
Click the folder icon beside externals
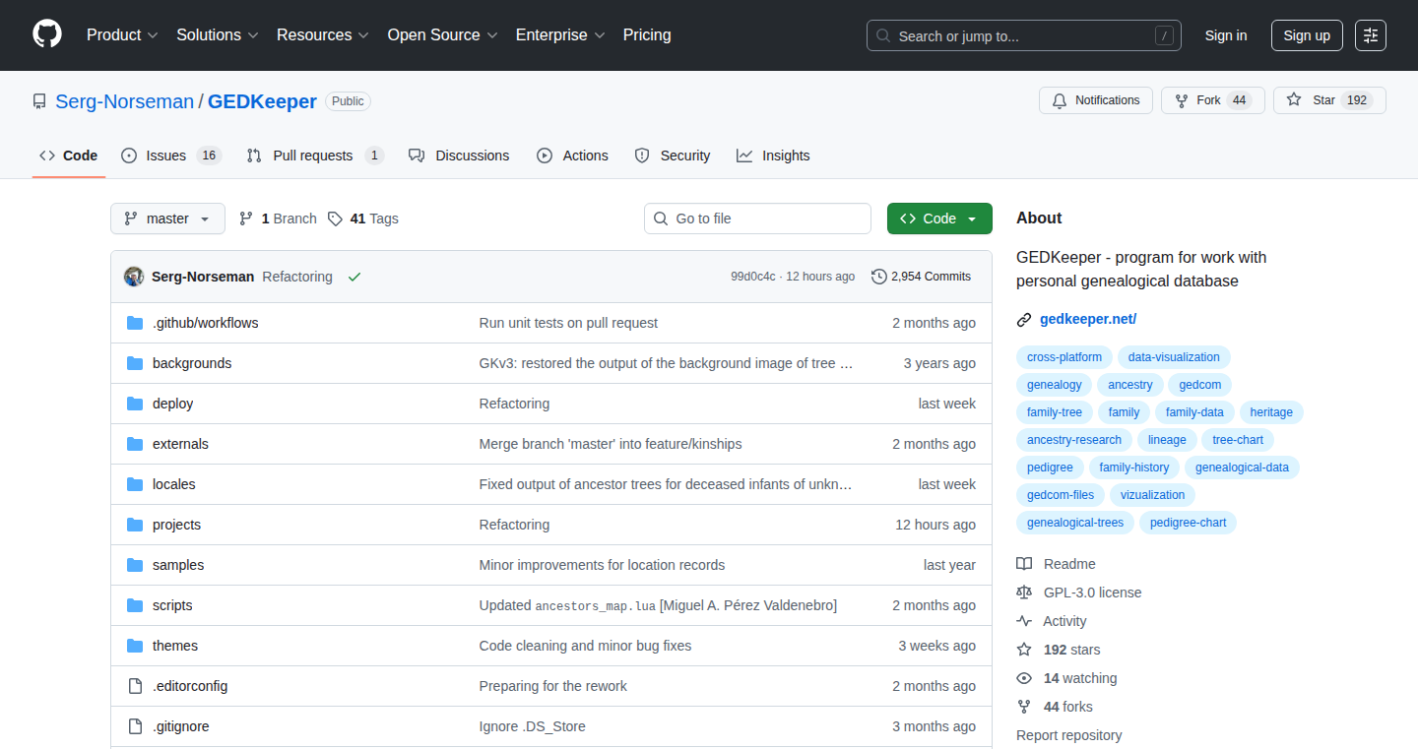pyautogui.click(x=135, y=444)
